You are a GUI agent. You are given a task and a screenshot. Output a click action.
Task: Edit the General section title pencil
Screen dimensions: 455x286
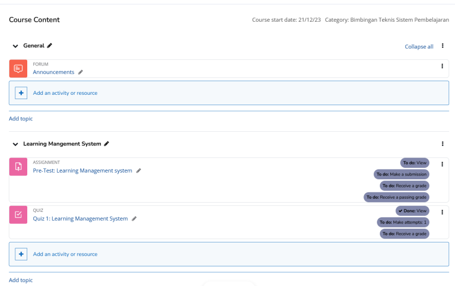pyautogui.click(x=50, y=46)
